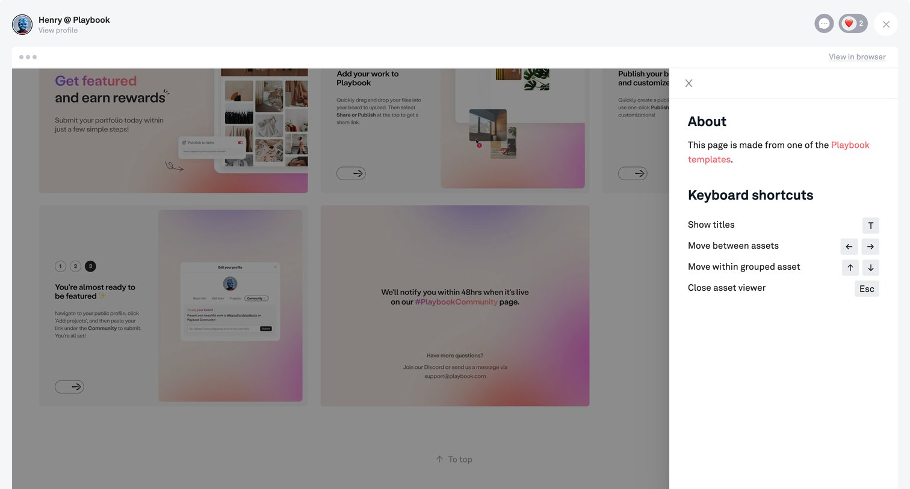Click the left arrow key icon
Screen dimensions: 910x489
pyautogui.click(x=849, y=246)
